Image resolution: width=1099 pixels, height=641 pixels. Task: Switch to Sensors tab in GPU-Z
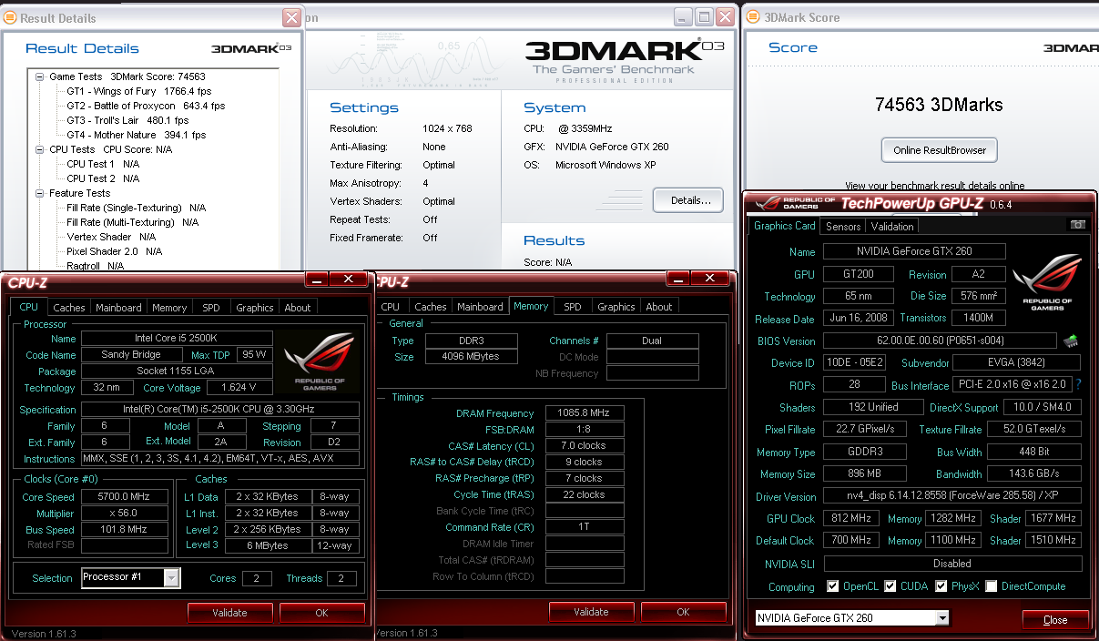coord(843,227)
